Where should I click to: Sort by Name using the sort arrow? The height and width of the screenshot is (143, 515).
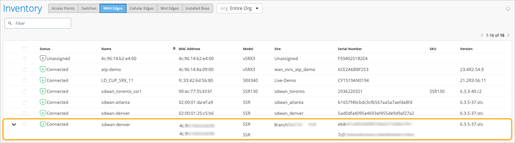[174, 49]
